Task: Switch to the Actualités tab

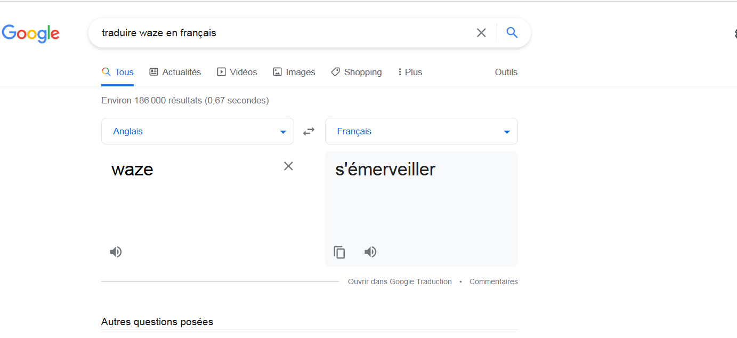Action: 175,72
